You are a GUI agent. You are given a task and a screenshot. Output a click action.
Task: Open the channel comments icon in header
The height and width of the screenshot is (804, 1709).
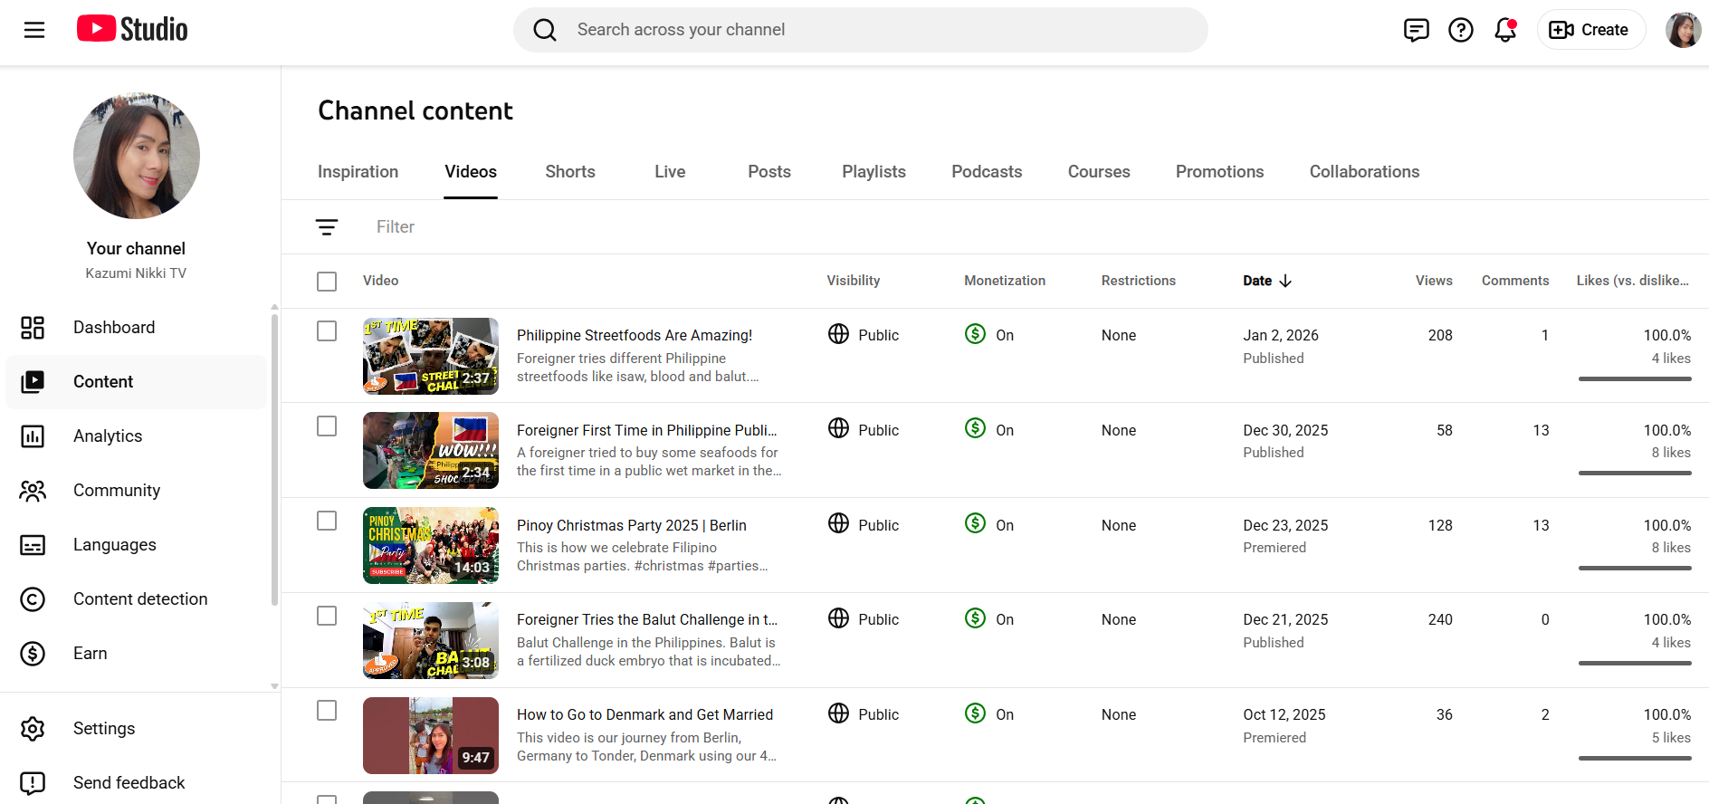tap(1416, 30)
